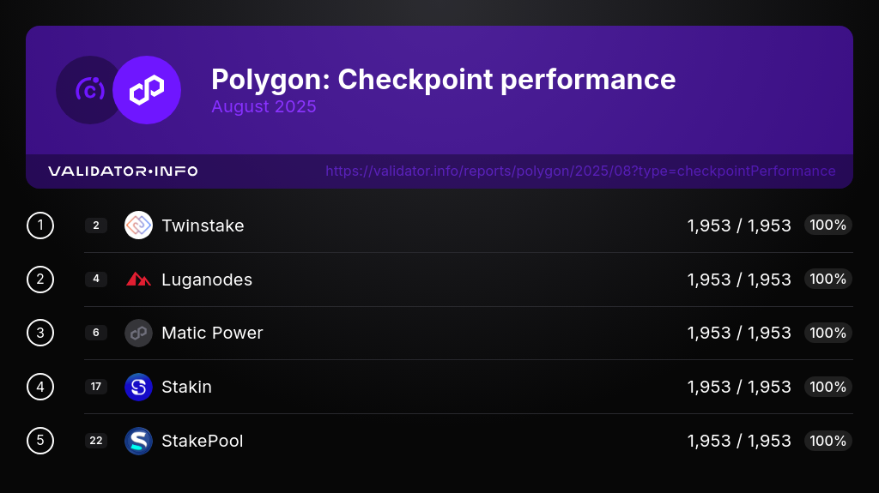Click the Matic Power gray logo
This screenshot has height=493, width=879.
pos(138,333)
